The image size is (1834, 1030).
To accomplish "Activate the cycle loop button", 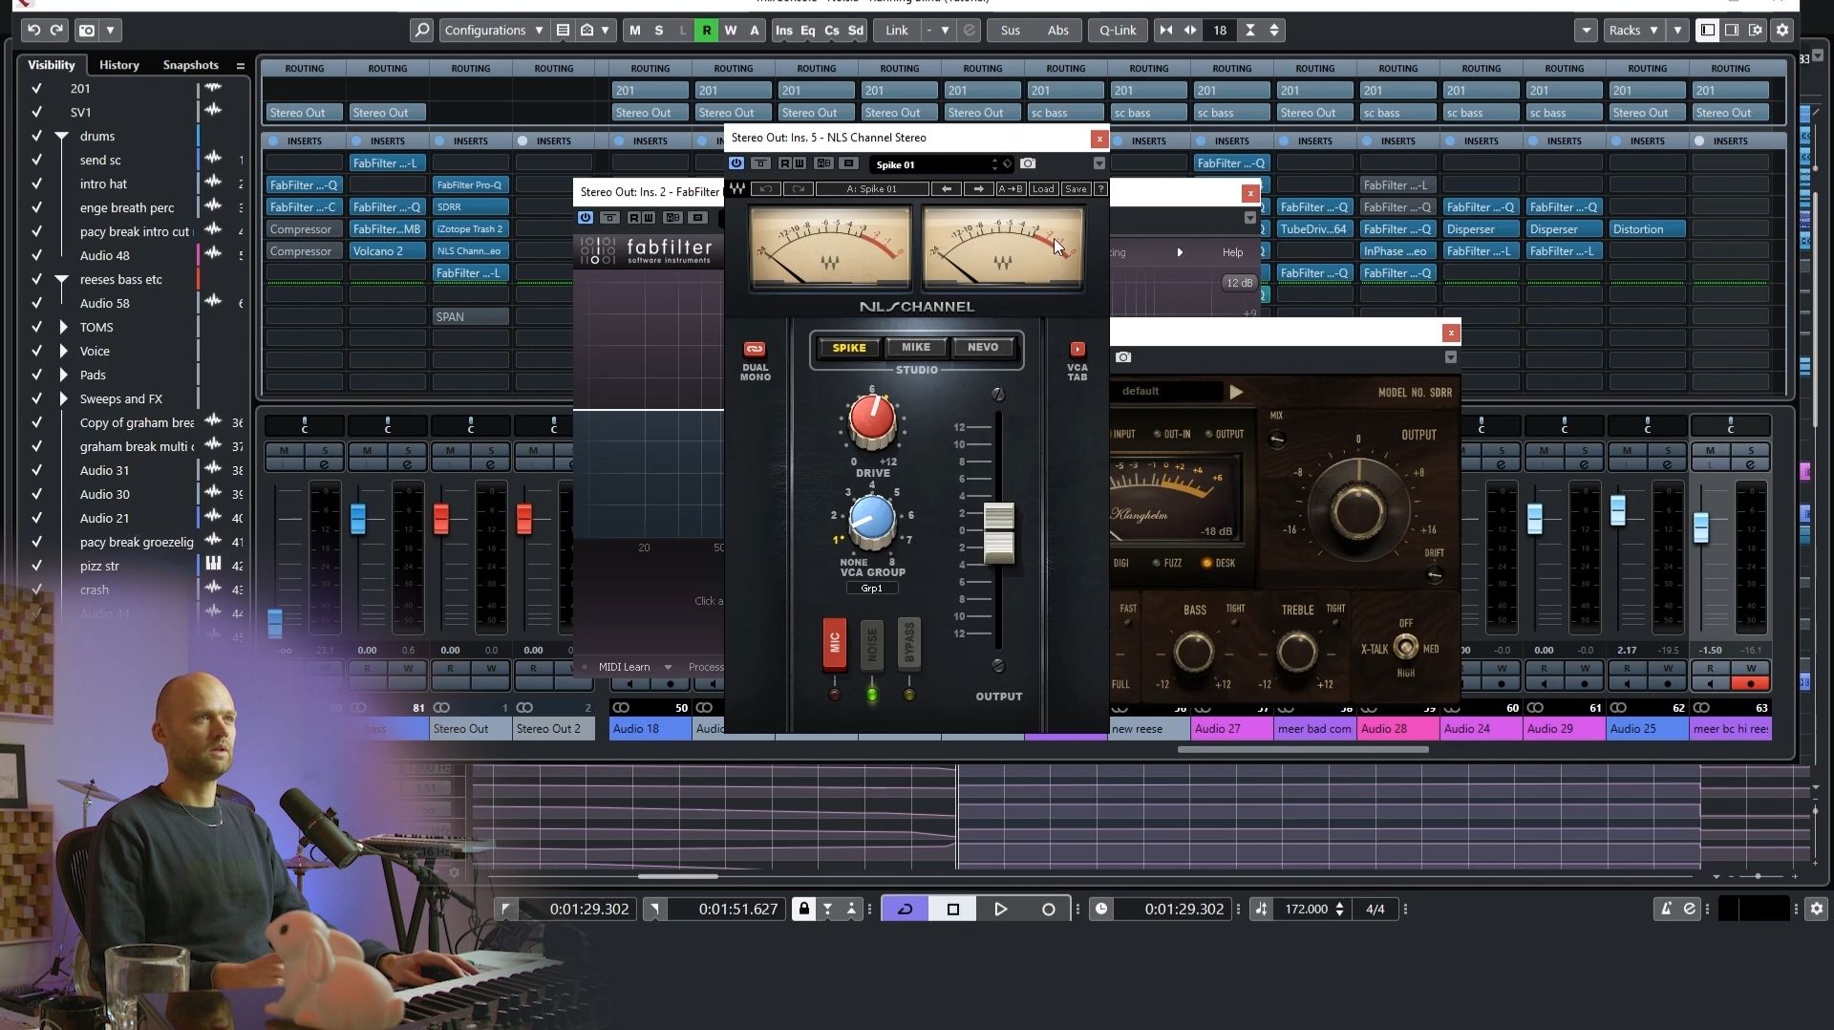I will (x=905, y=910).
